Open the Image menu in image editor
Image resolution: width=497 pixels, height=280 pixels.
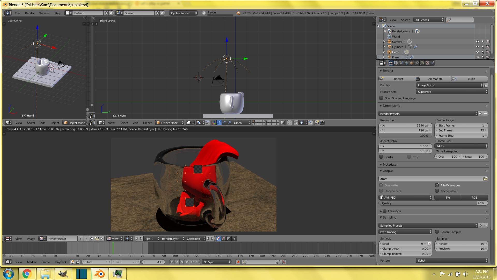[31, 239]
